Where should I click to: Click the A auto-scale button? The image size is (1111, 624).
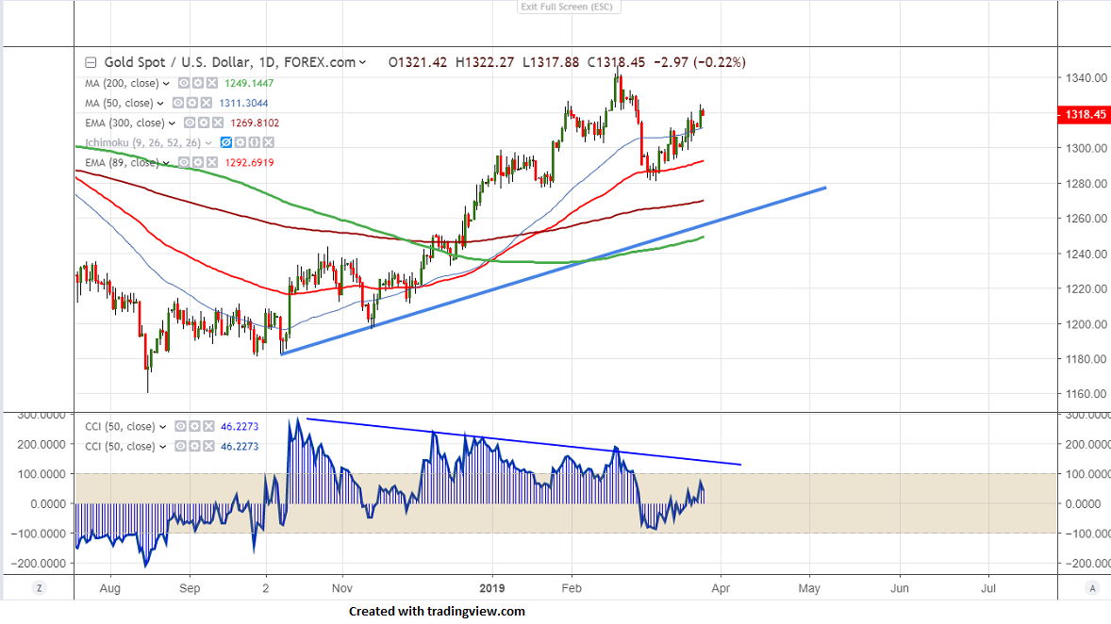pos(1092,588)
